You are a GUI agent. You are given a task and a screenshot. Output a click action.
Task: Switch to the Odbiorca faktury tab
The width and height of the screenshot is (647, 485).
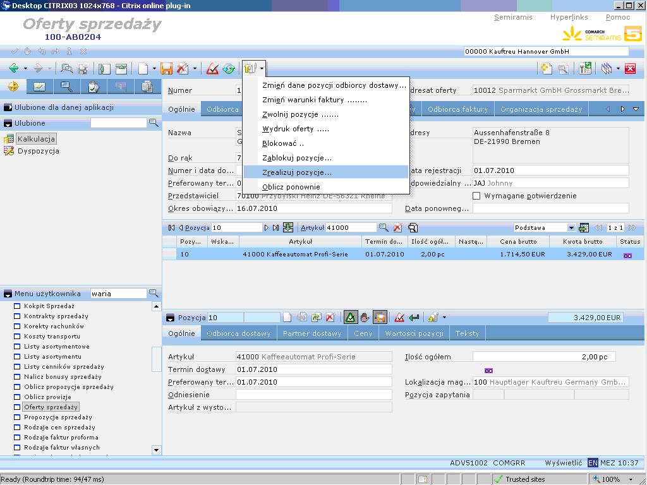(x=457, y=109)
